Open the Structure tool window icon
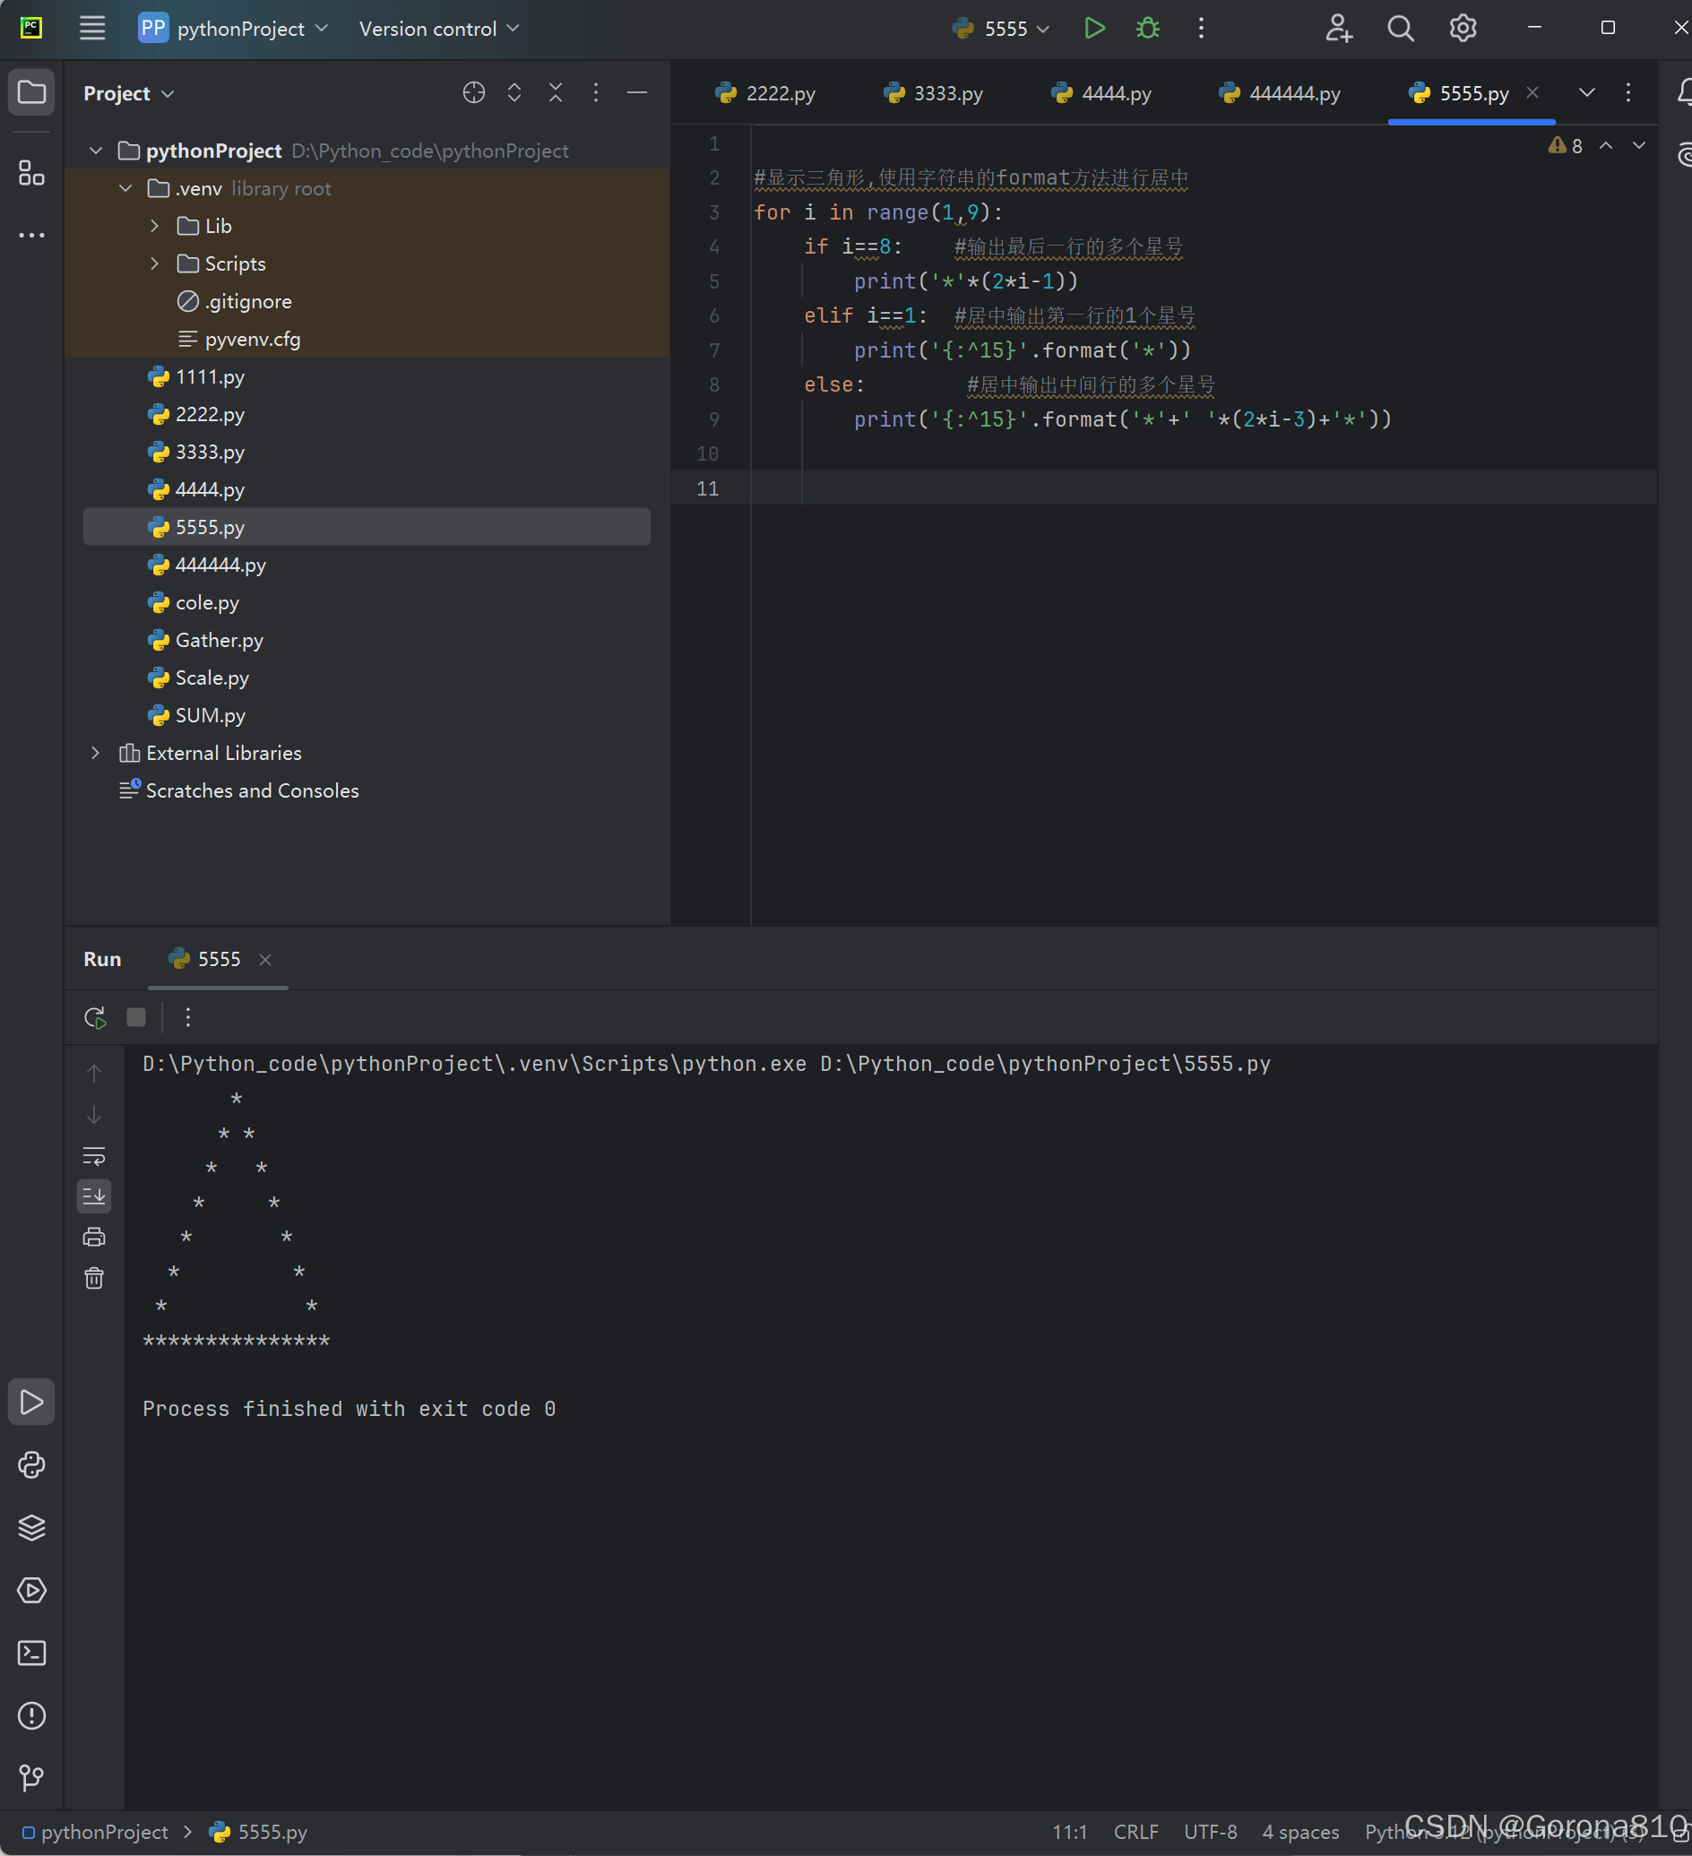The height and width of the screenshot is (1856, 1692). (31, 172)
